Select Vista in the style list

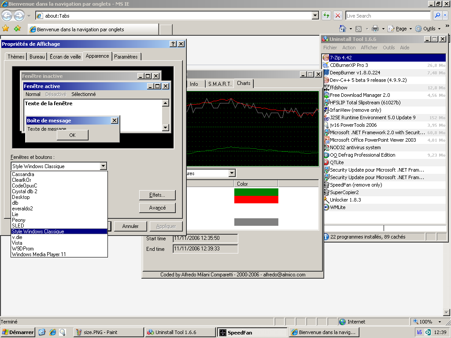coord(59,243)
